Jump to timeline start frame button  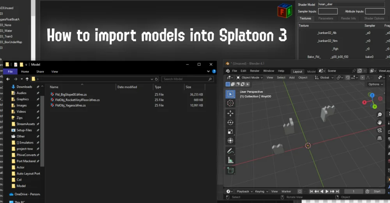pyautogui.click(x=311, y=191)
